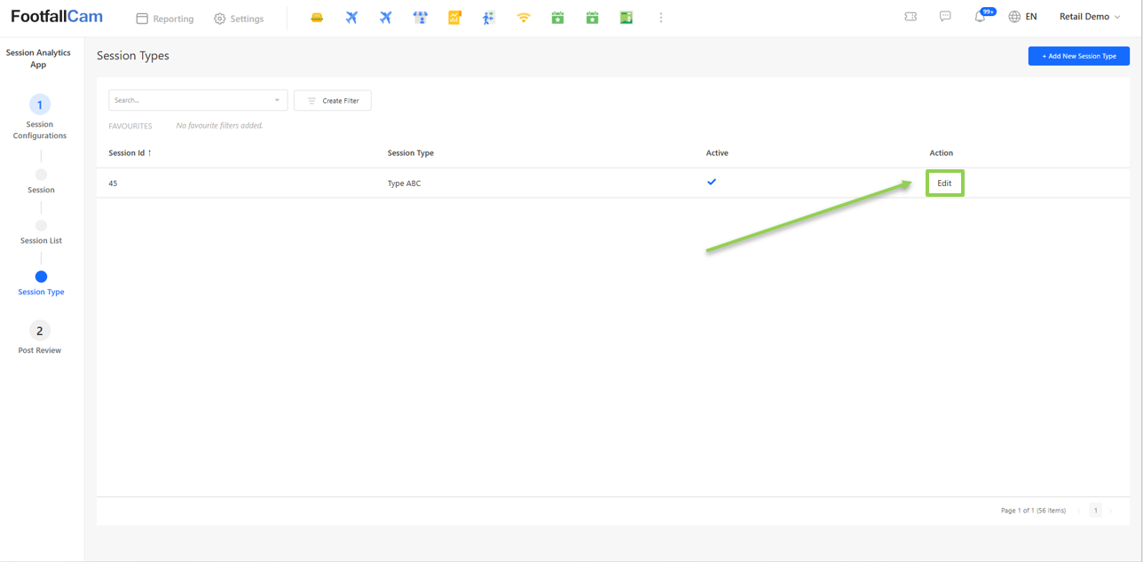Viewport: 1143px width, 562px height.
Task: Show more apps via vertical dots
Action: (661, 18)
